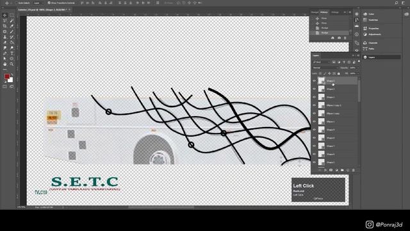This screenshot has height=231, width=410.
Task: Swap foreground and background colors
Action: pyautogui.click(x=12, y=75)
